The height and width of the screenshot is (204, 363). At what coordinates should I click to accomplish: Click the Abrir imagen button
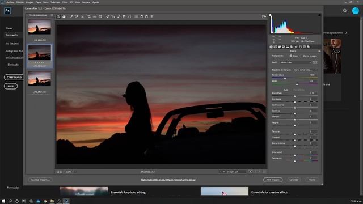point(273,180)
